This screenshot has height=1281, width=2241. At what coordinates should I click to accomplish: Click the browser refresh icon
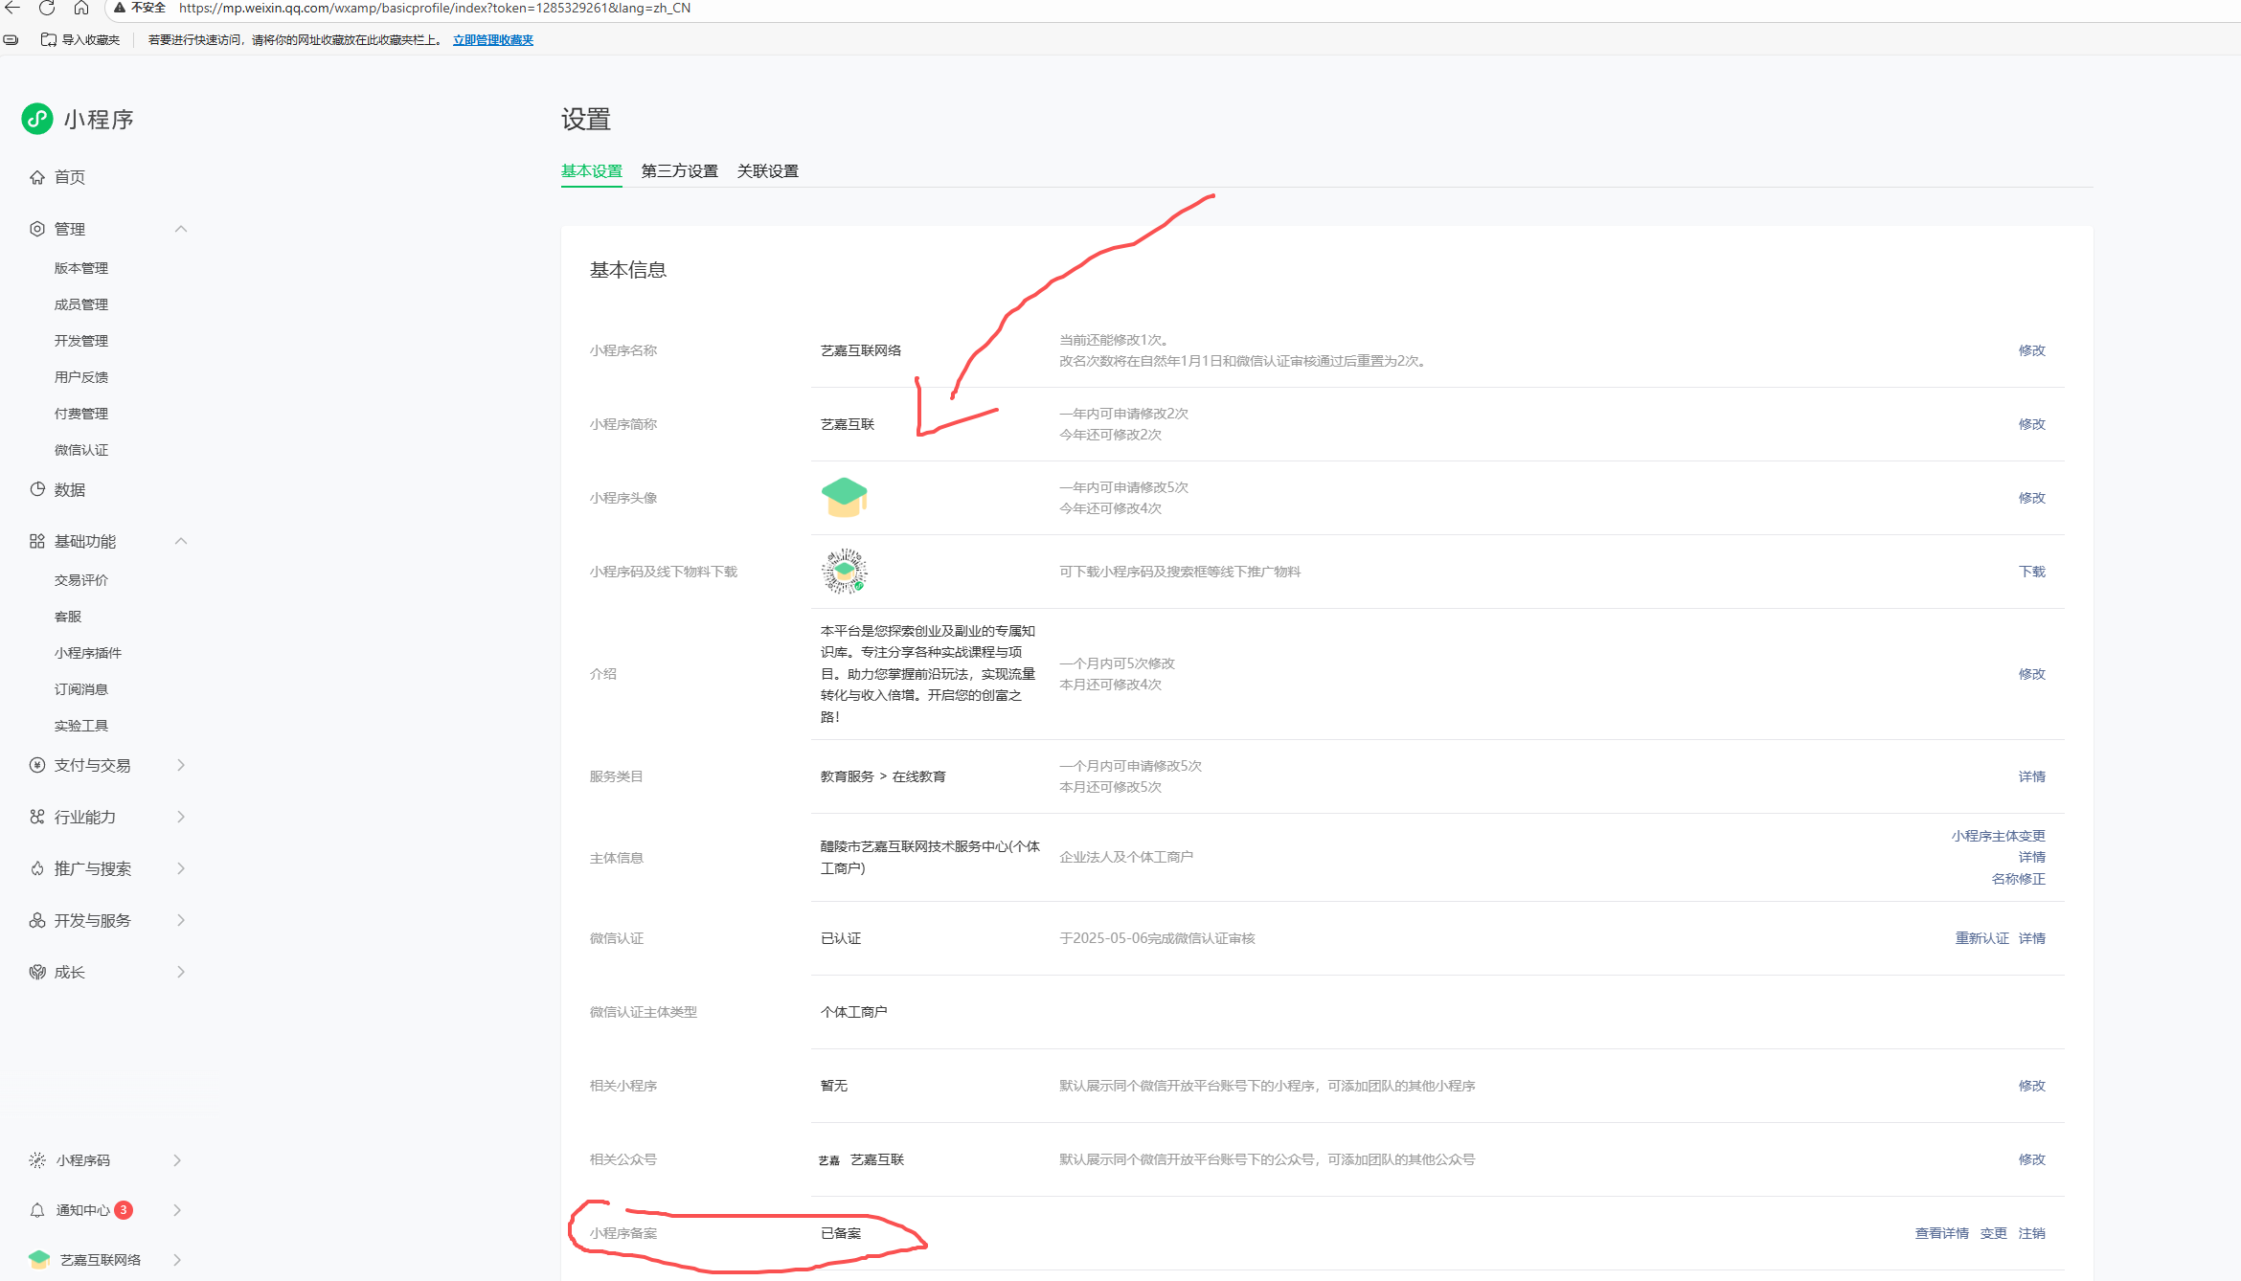pyautogui.click(x=47, y=8)
